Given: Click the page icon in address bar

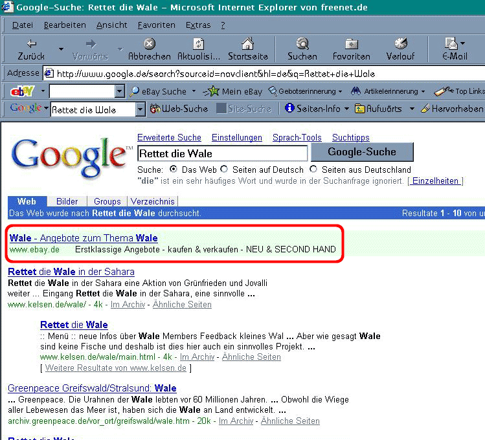Looking at the screenshot, I should pyautogui.click(x=49, y=74).
